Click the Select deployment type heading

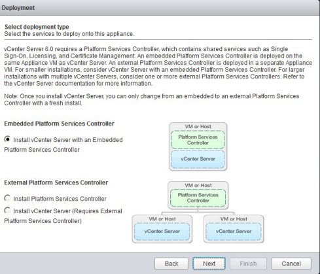(37, 27)
